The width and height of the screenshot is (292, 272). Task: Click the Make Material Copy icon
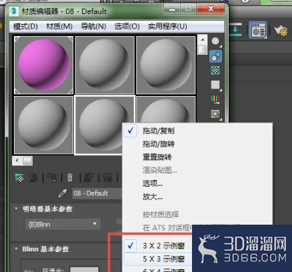coord(89,177)
